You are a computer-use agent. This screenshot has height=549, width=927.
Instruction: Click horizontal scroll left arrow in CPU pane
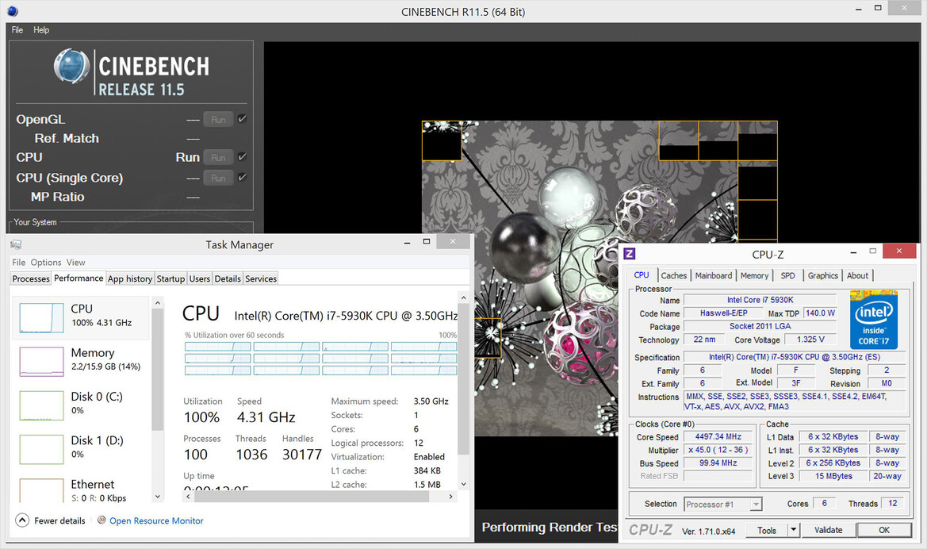(x=188, y=497)
